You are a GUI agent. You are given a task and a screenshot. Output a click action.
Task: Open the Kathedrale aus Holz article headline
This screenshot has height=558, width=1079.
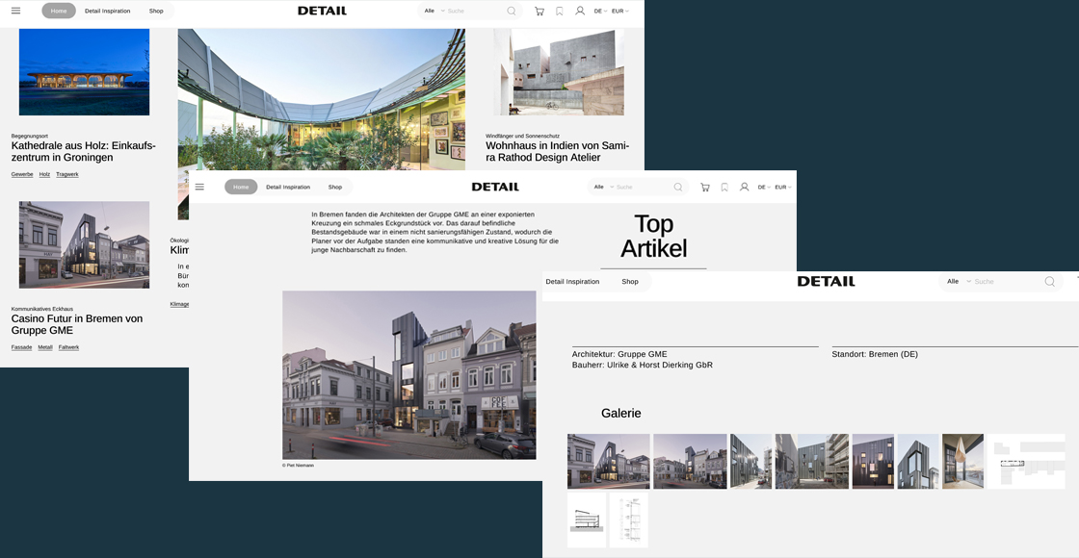tap(83, 151)
